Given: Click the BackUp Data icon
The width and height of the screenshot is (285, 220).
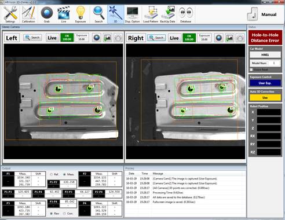Looking at the screenshot, I should click(167, 14).
